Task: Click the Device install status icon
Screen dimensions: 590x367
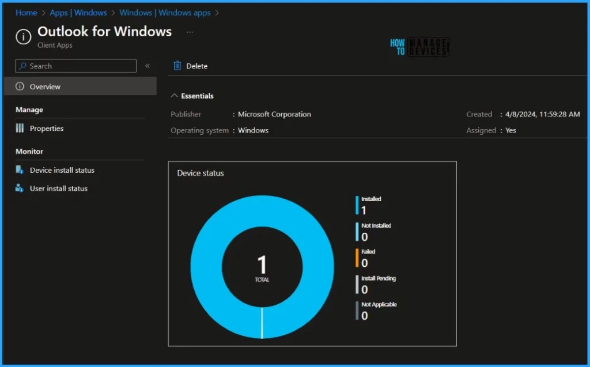Action: click(x=20, y=170)
